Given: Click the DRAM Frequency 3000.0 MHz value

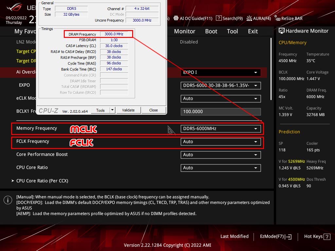Looking at the screenshot, I should (x=114, y=34).
